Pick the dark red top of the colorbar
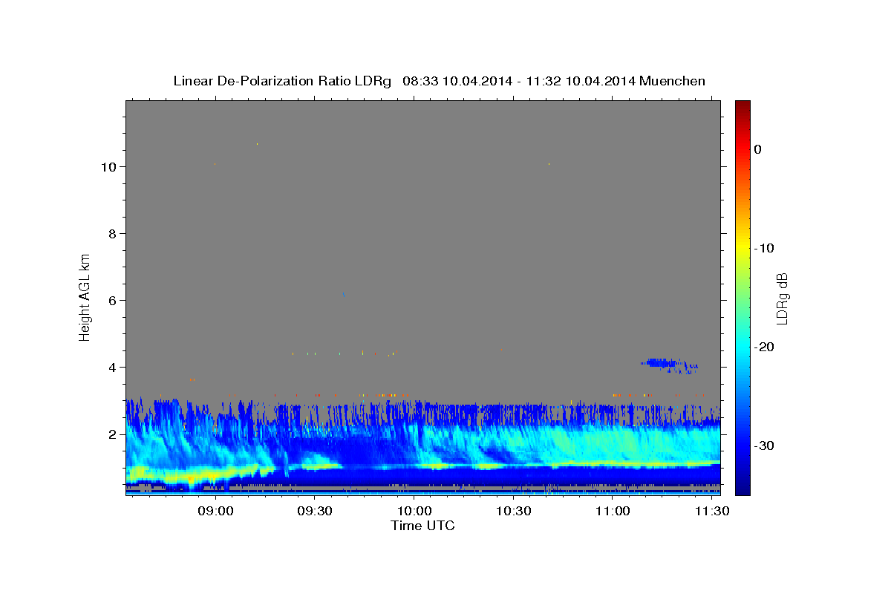Image resolution: width=891 pixels, height=594 pixels. [742, 105]
